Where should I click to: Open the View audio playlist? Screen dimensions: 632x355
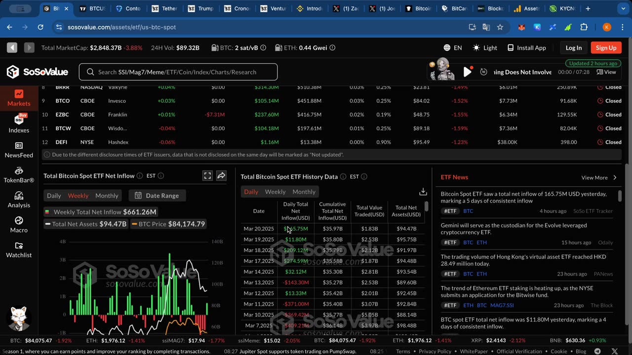point(606,72)
